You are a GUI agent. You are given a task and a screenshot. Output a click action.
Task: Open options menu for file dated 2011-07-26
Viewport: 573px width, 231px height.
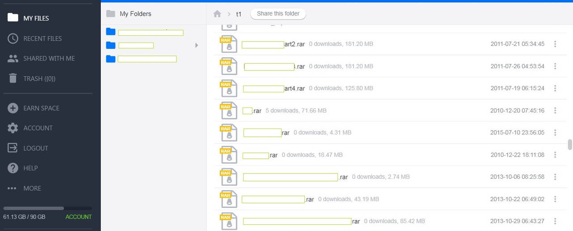click(x=555, y=66)
